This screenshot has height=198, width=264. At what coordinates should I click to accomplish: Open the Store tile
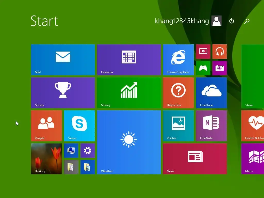[253, 76]
